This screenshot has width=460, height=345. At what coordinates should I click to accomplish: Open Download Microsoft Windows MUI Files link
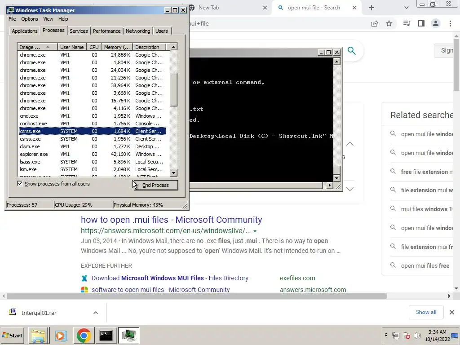click(x=170, y=278)
